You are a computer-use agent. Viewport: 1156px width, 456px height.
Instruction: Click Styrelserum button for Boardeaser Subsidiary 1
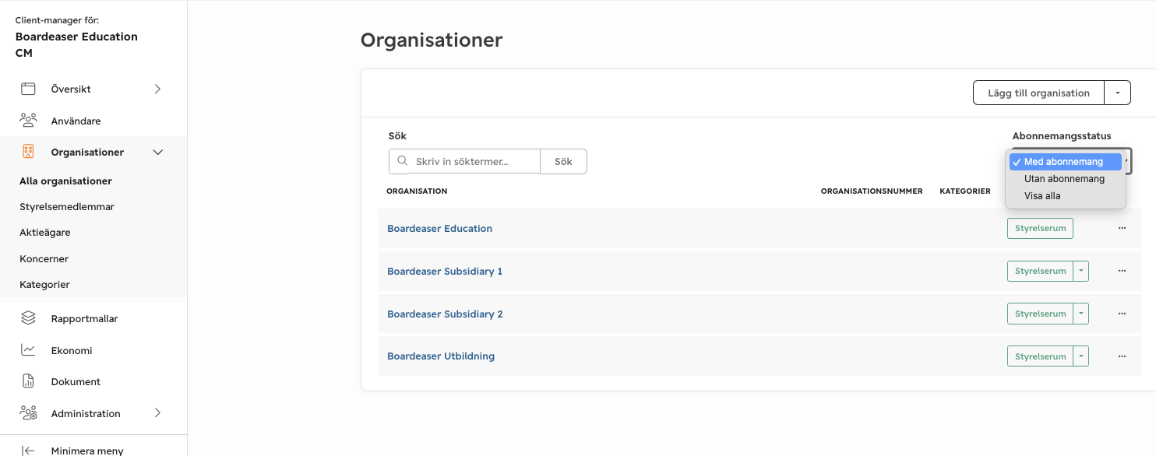pos(1040,271)
